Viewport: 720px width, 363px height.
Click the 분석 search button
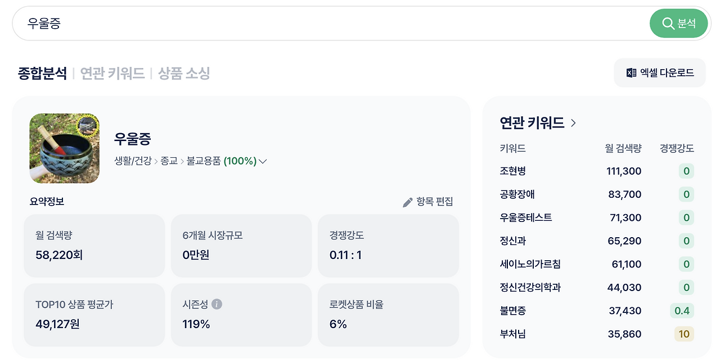click(x=679, y=23)
